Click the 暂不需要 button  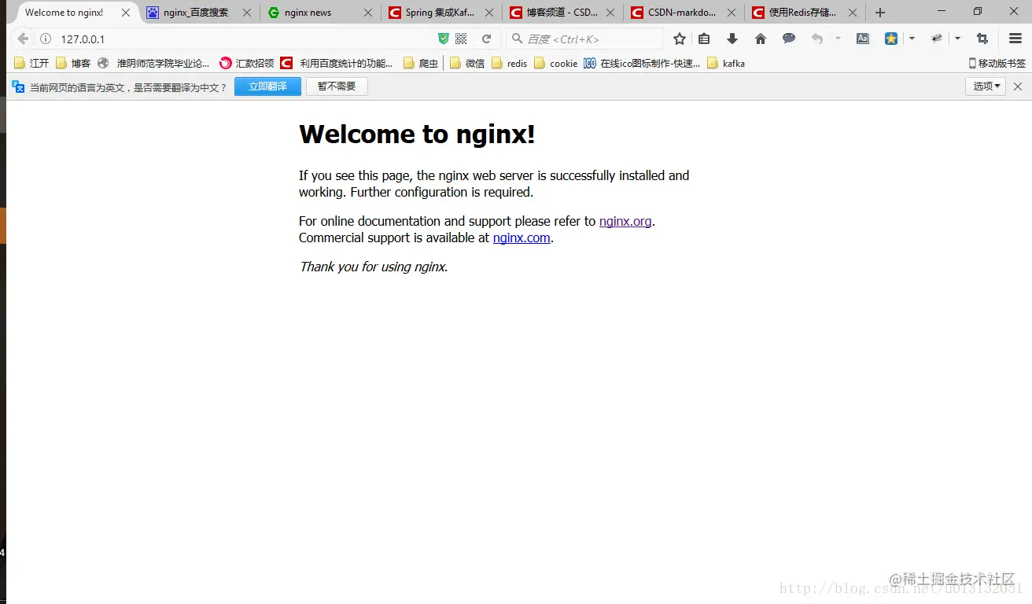tap(337, 87)
